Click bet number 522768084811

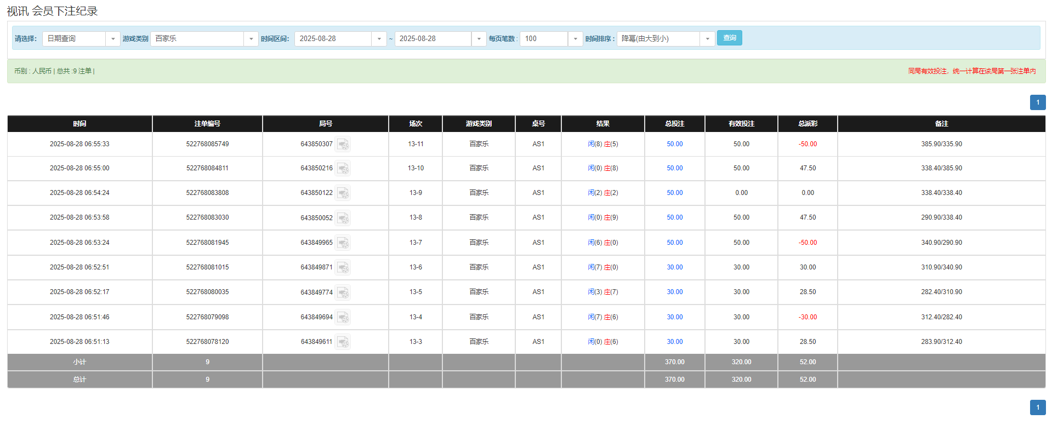207,168
